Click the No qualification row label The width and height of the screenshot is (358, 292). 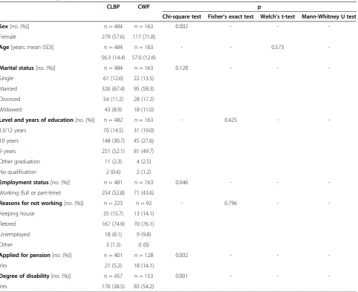tap(18, 172)
